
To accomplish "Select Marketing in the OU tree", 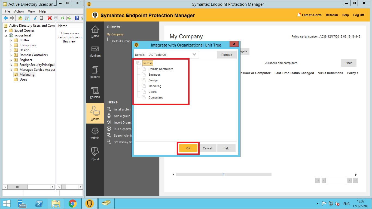I will tap(155, 86).
